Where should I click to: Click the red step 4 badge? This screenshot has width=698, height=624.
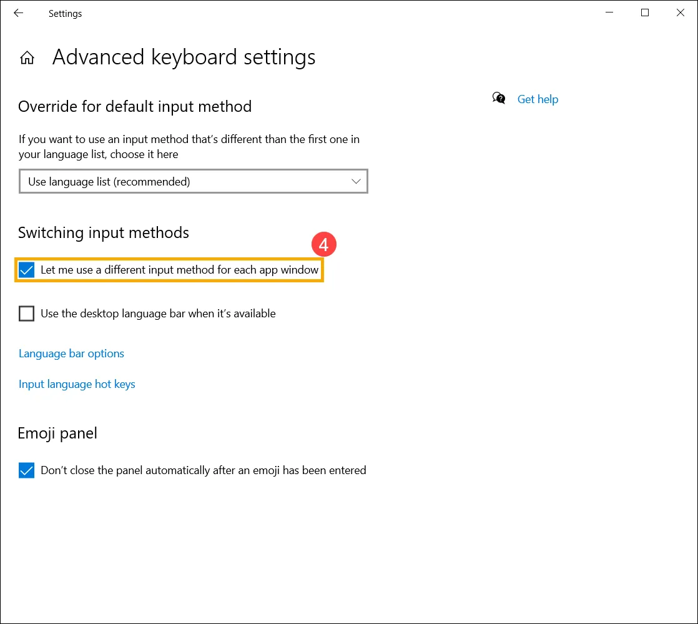point(323,245)
